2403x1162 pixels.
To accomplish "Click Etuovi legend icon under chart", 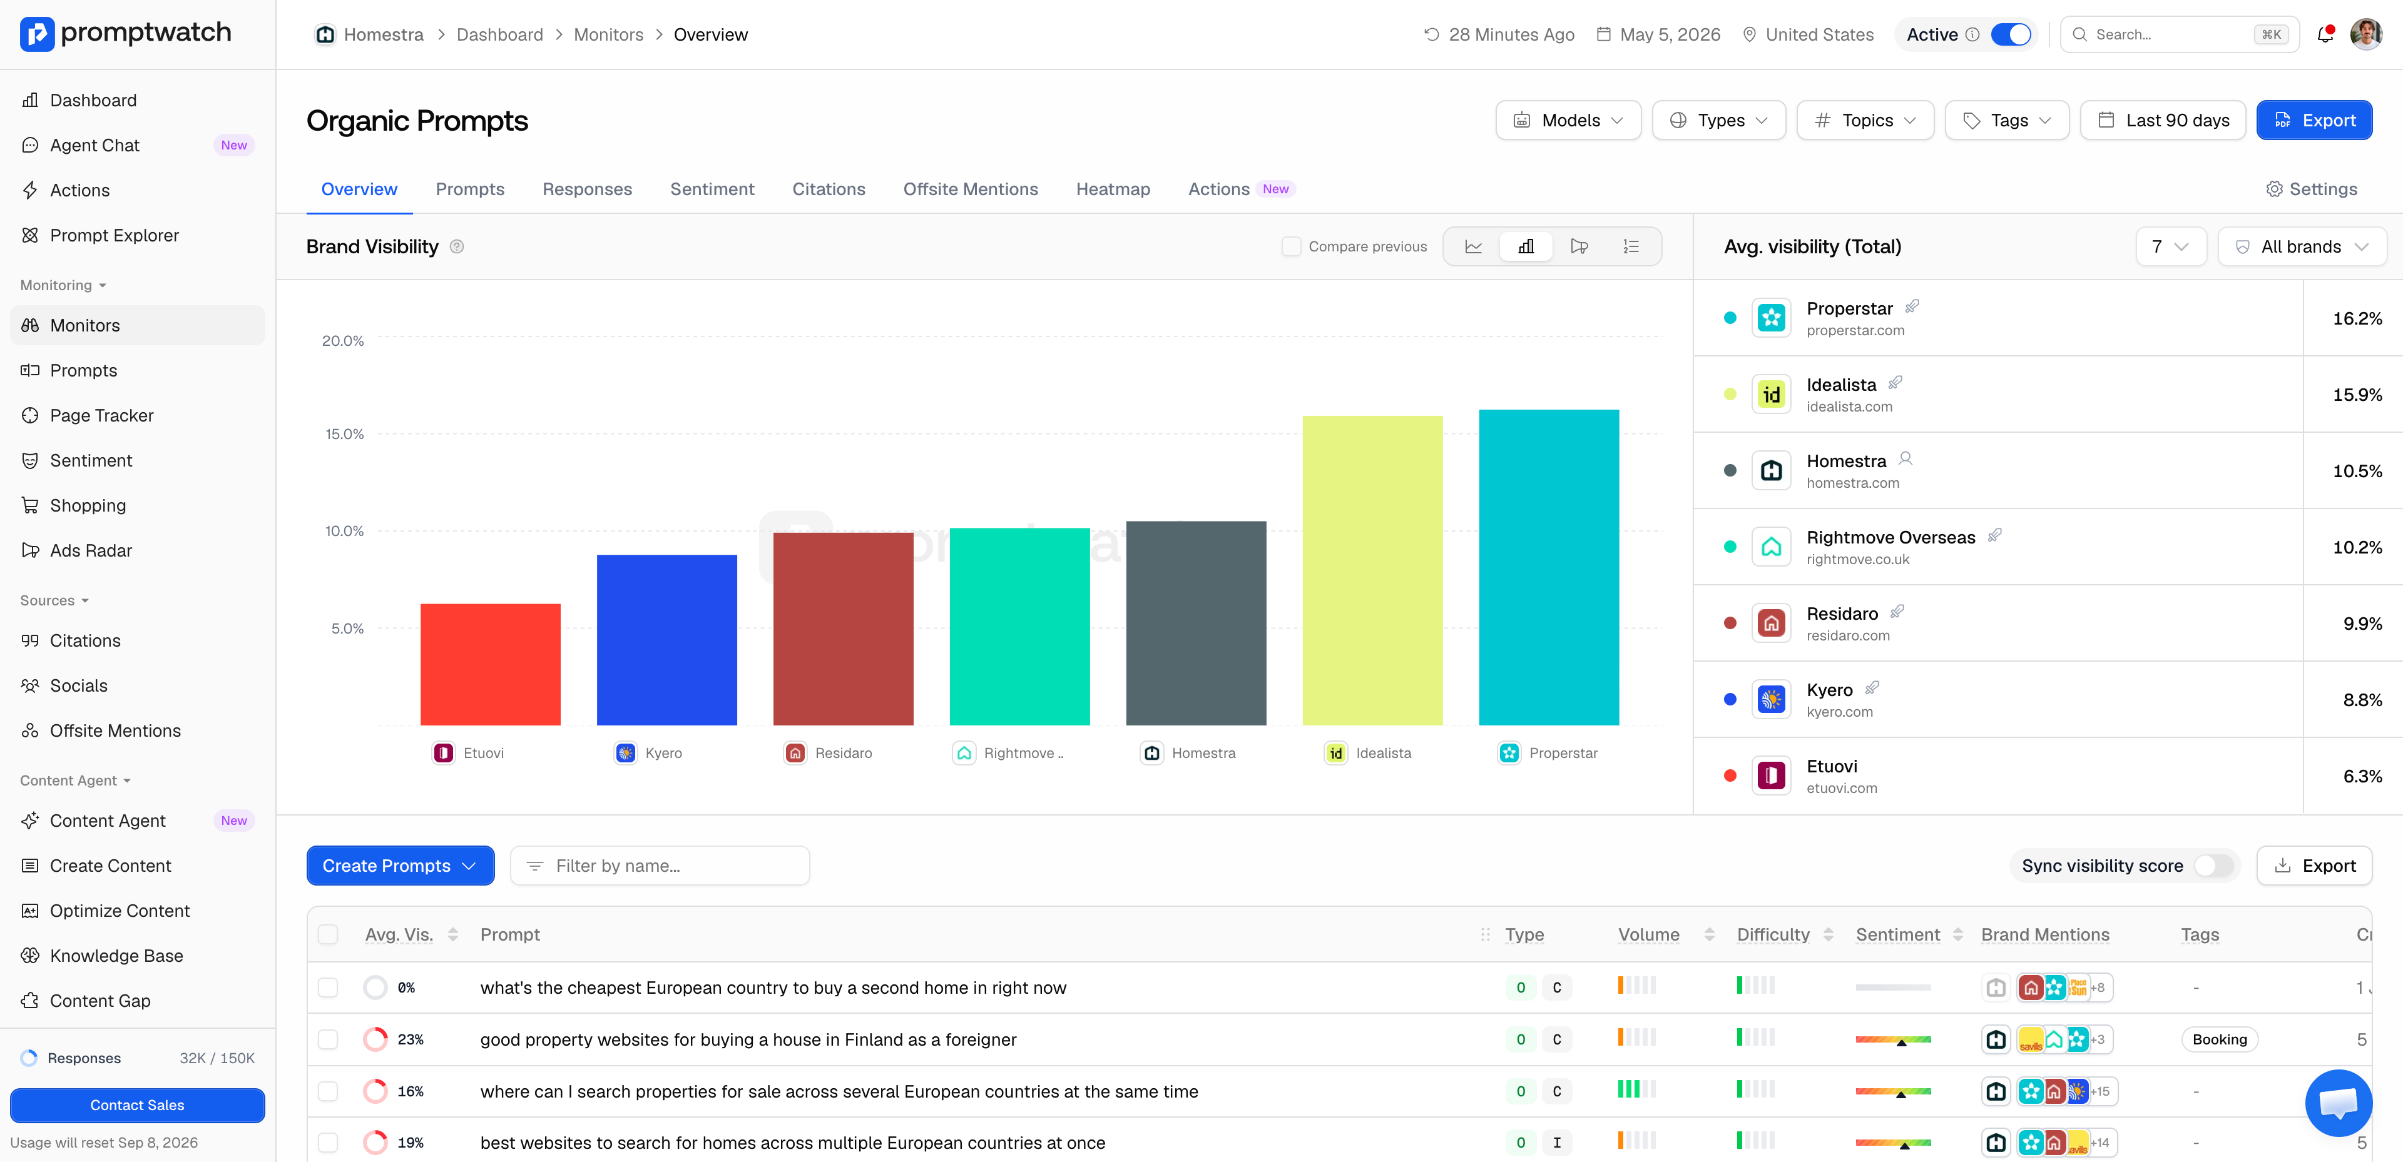I will (x=443, y=752).
